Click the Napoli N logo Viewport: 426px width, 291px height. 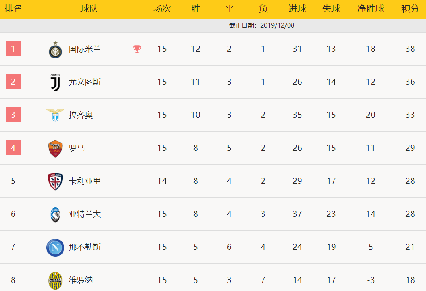click(x=55, y=248)
